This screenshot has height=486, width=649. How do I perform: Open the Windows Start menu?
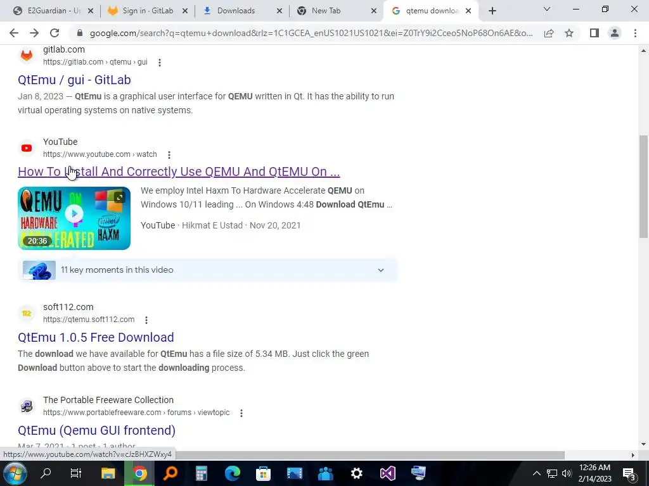(x=15, y=473)
